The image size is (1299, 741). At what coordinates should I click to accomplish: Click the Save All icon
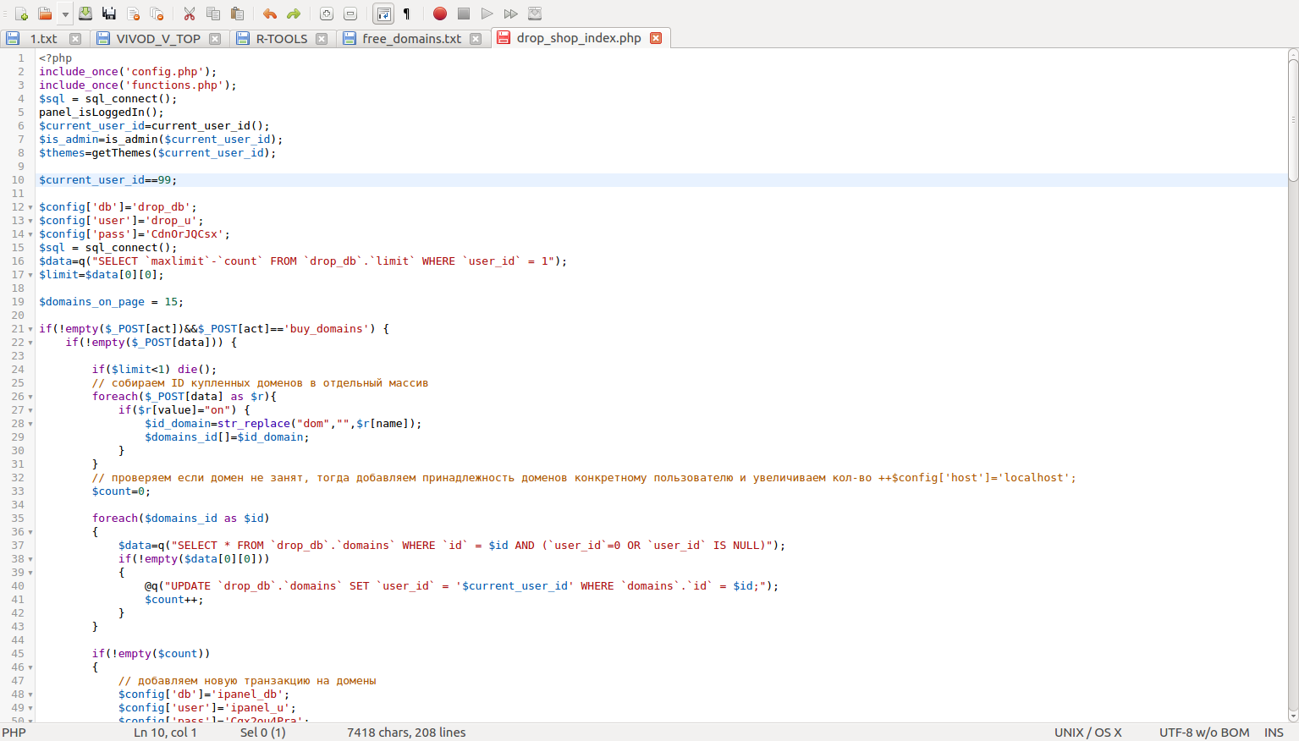(109, 14)
